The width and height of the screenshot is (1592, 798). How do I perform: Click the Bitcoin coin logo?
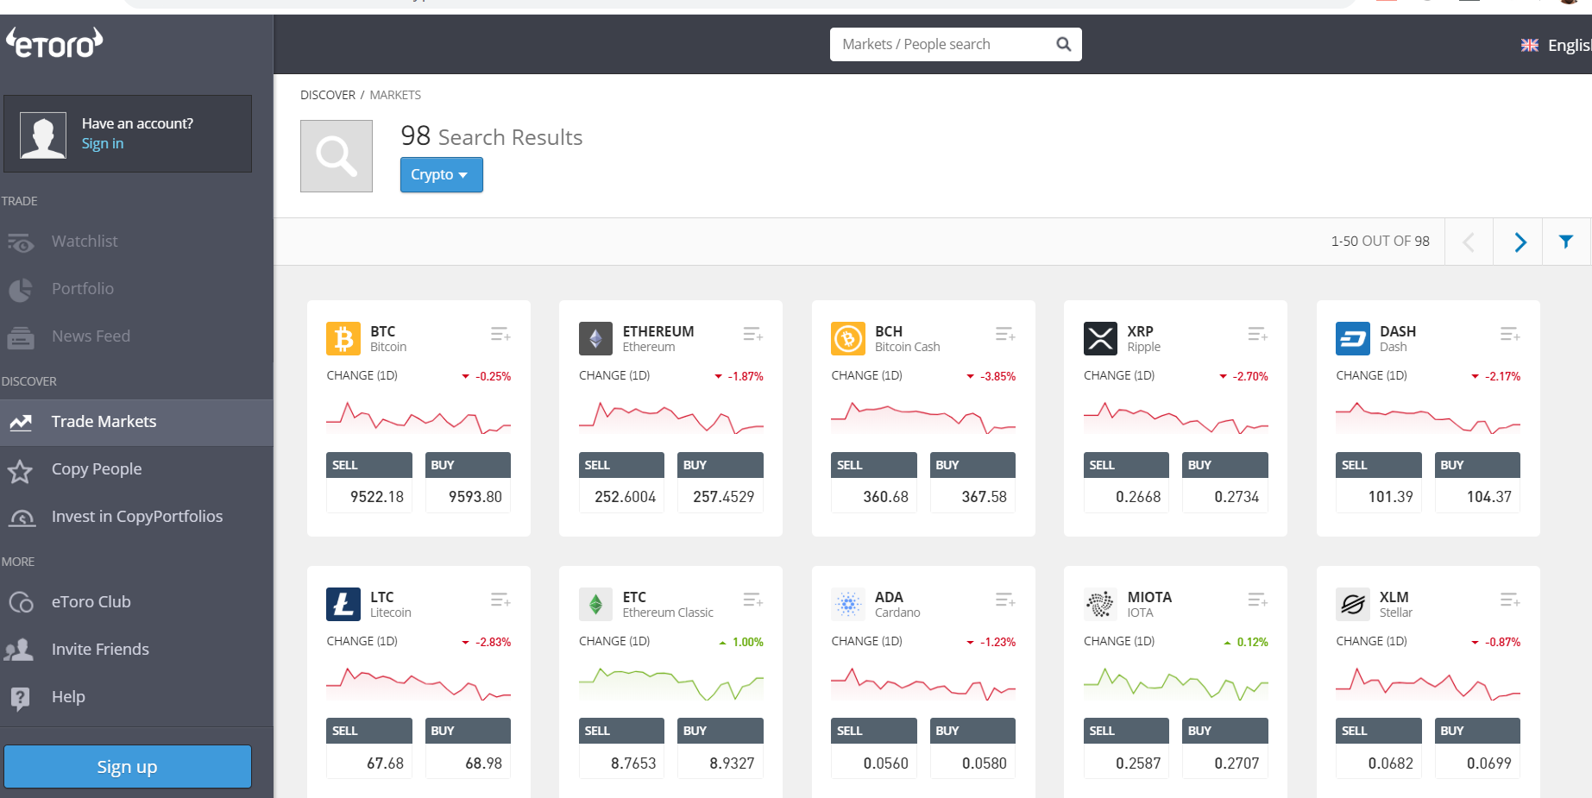click(x=343, y=339)
